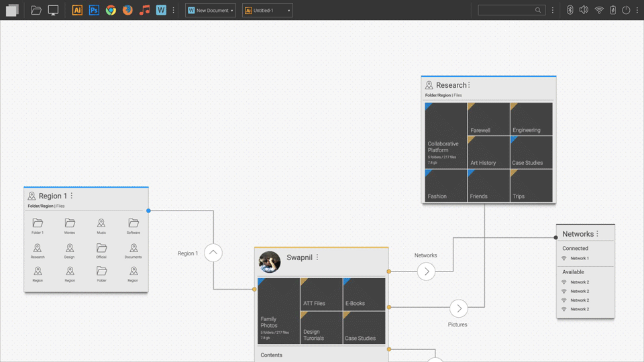Screen dimensions: 644x362
Task: Switch Region 1 panel to Folder/Region tab
Action: [40, 206]
